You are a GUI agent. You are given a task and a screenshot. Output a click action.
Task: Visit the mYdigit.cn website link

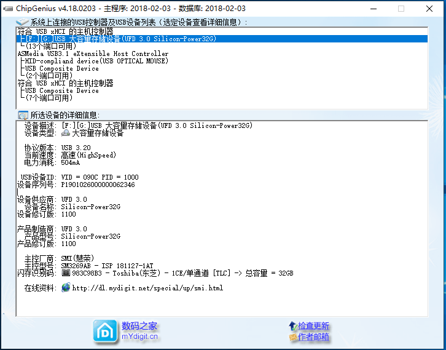[139, 336]
